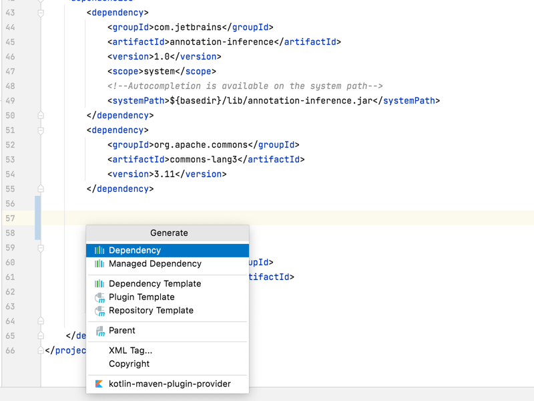Click the Kotlin icon beside kotlin-maven-plugin-provider

[x=99, y=384]
